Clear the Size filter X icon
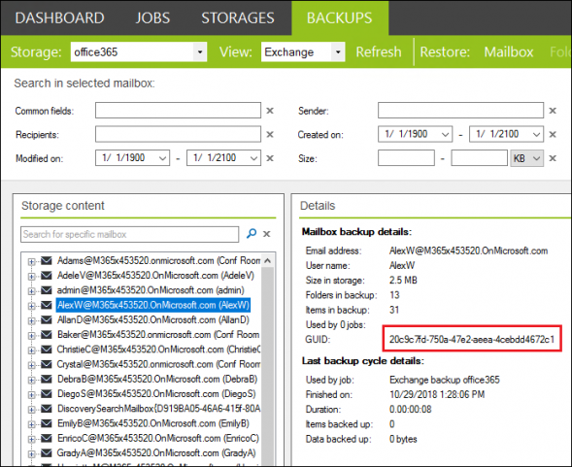The image size is (572, 467). pyautogui.click(x=553, y=158)
